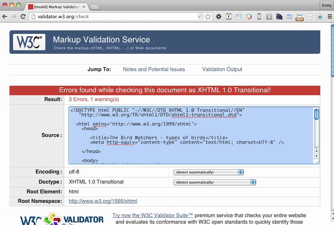
Task: Open the Chrome hamburger menu
Action: coord(330,16)
